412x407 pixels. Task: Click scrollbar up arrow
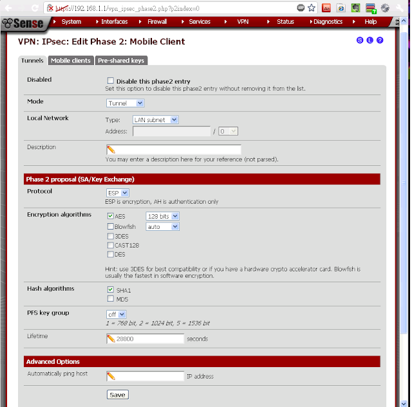(x=404, y=21)
